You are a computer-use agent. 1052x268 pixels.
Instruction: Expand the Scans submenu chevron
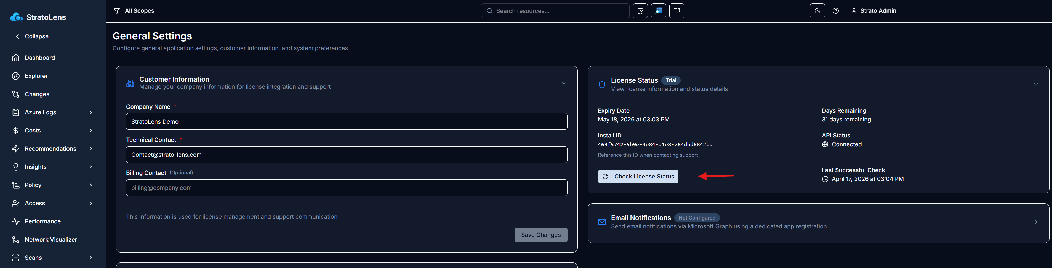tap(91, 257)
